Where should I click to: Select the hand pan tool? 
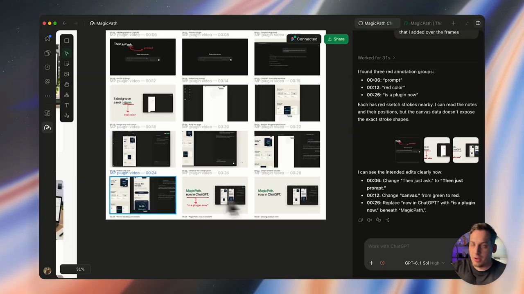coord(67,85)
